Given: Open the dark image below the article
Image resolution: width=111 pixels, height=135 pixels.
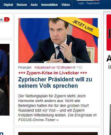Looking at the screenshot, I should pos(58,133).
